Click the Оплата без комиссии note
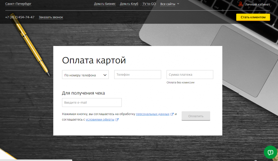This screenshot has height=161, width=278. click(x=180, y=82)
